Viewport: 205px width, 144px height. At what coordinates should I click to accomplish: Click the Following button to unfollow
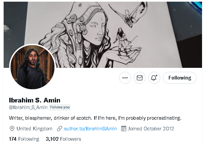click(x=180, y=78)
